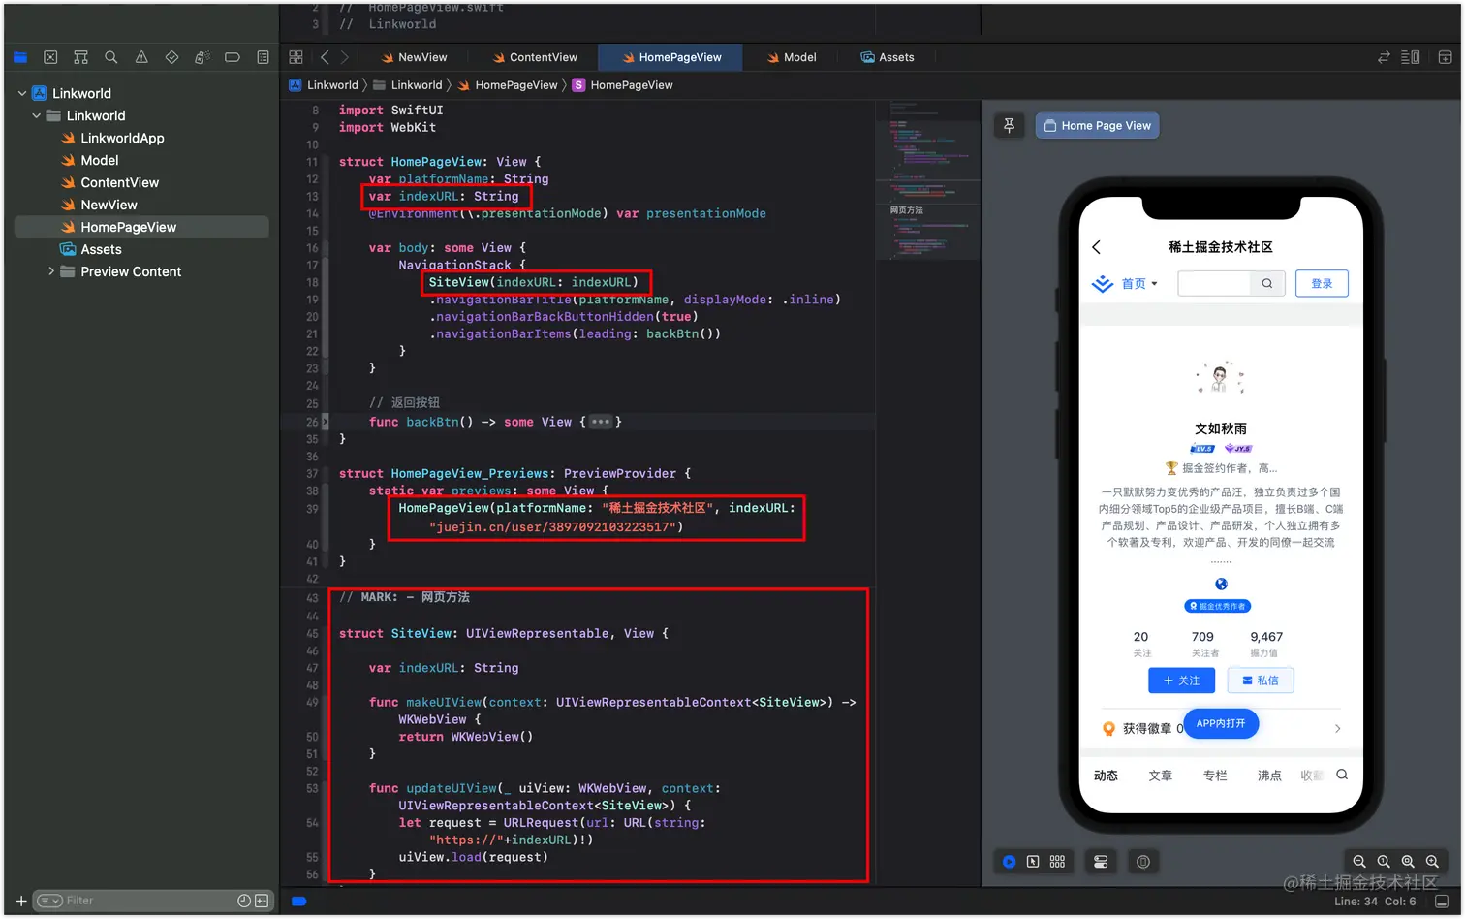The width and height of the screenshot is (1465, 919).
Task: Expand the Preview Content folder
Action: 51,271
